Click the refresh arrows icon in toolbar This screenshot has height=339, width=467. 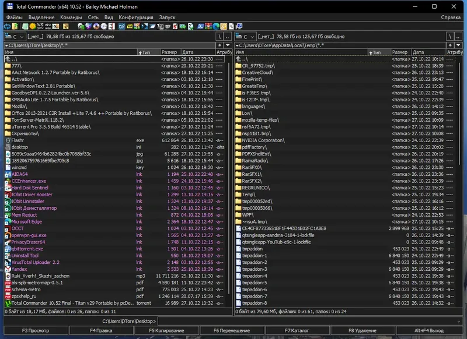click(x=7, y=26)
